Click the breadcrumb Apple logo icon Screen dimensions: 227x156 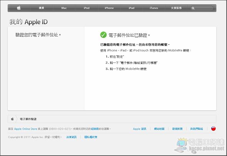[12, 119]
